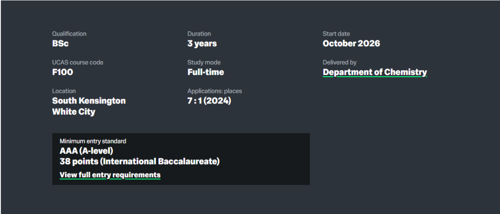
Task: Click the White City location text
Action: (74, 112)
